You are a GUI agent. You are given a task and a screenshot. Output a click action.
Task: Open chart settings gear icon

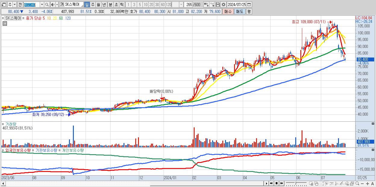[x=223, y=5]
